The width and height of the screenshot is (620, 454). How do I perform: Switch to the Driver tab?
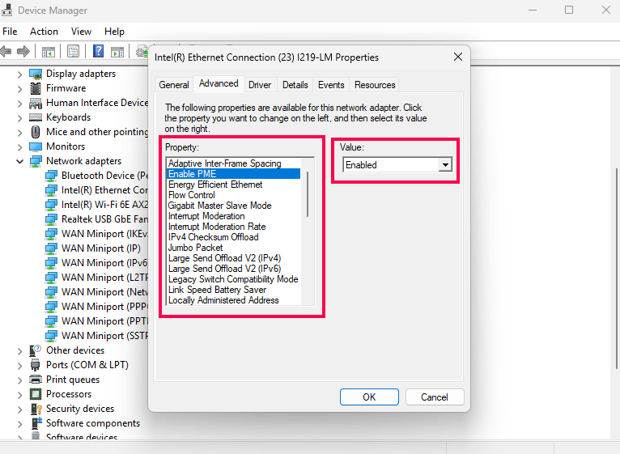[260, 85]
